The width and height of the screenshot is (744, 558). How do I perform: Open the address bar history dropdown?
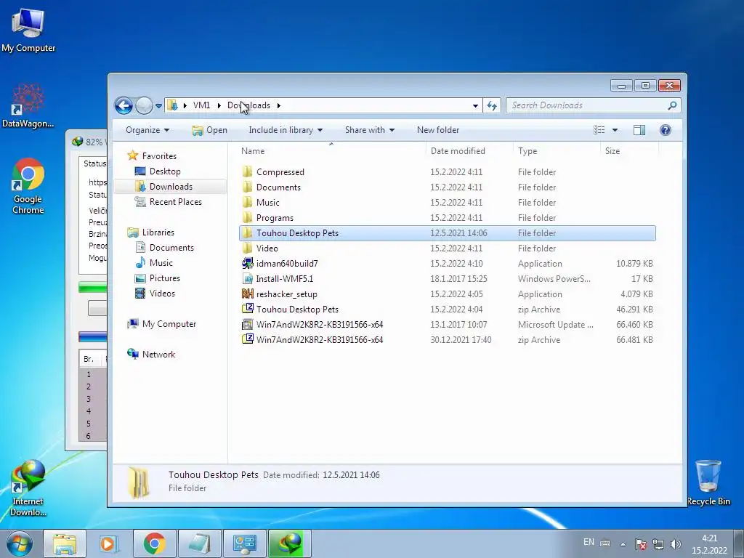coord(475,106)
